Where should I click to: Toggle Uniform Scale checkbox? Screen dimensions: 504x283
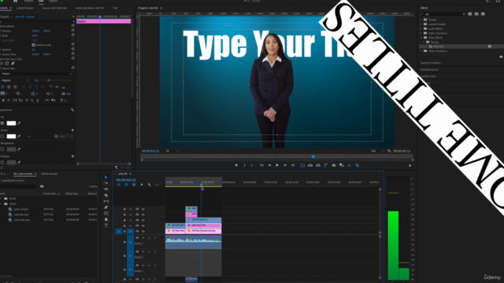click(33, 45)
